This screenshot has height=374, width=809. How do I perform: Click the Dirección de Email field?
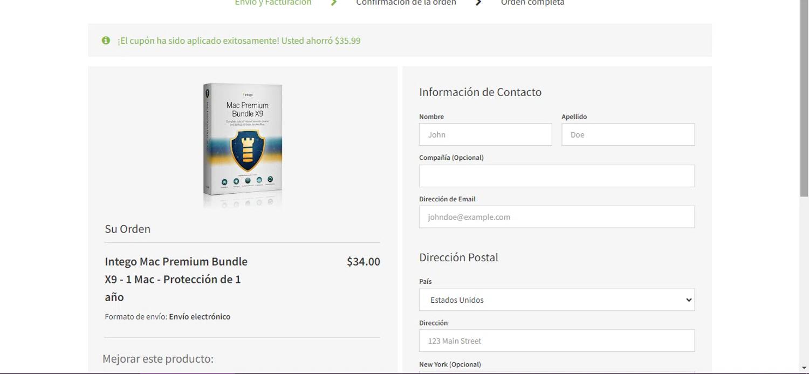coord(557,217)
